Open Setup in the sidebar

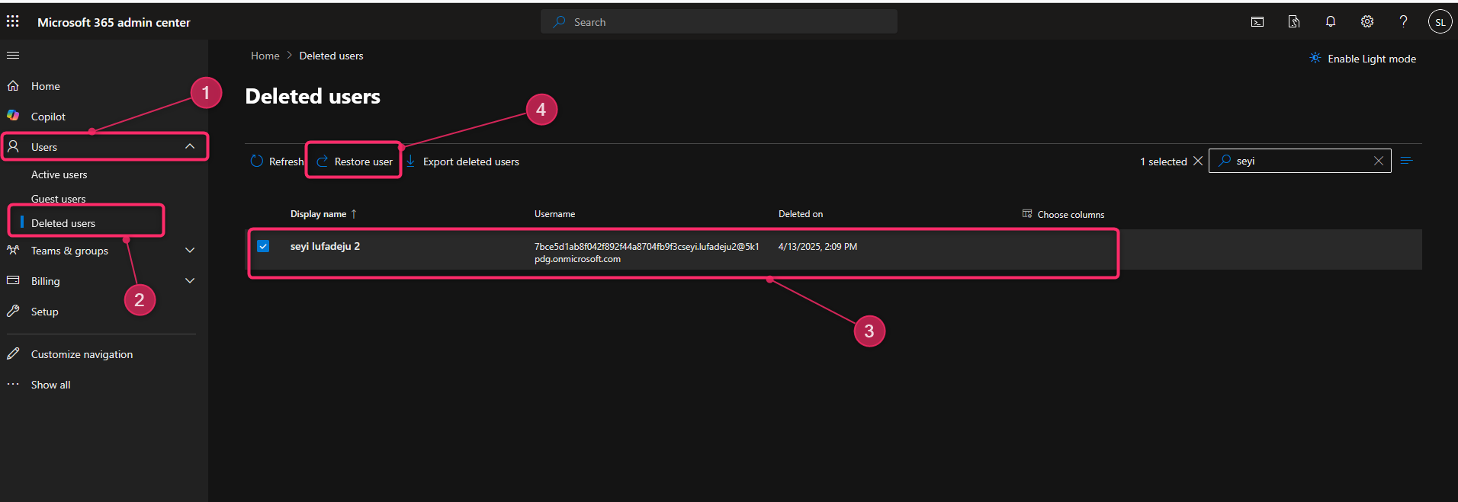click(x=45, y=312)
